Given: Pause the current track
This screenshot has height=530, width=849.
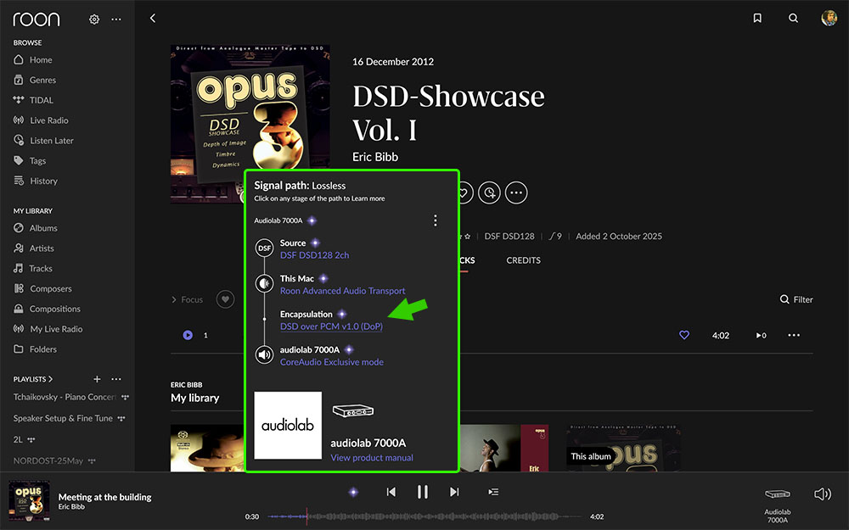Looking at the screenshot, I should coord(422,492).
